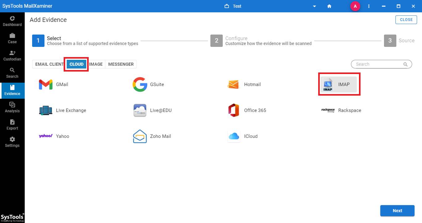
Task: Click the Live Exchange label
Action: [71, 110]
